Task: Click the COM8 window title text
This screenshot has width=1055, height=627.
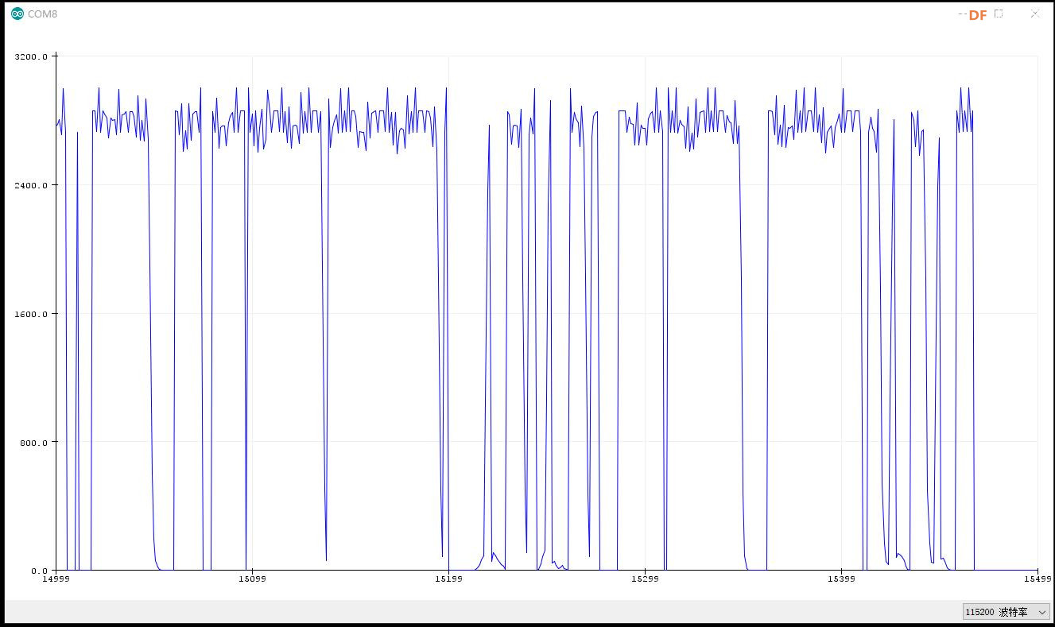Action: 42,14
